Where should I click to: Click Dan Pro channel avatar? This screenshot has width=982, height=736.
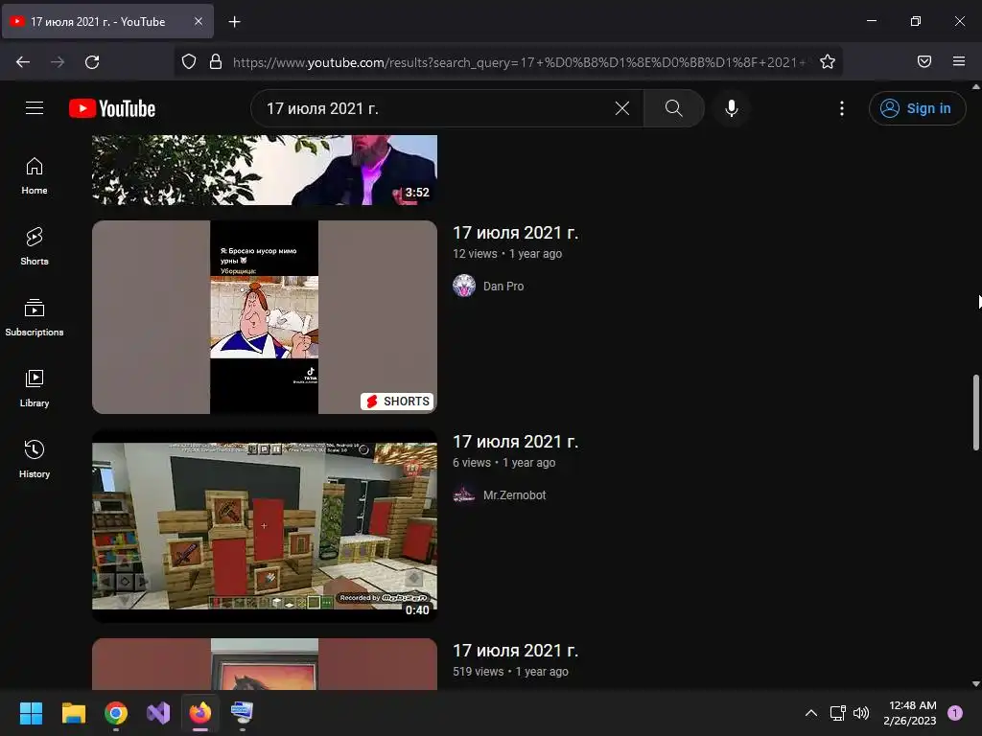[464, 286]
